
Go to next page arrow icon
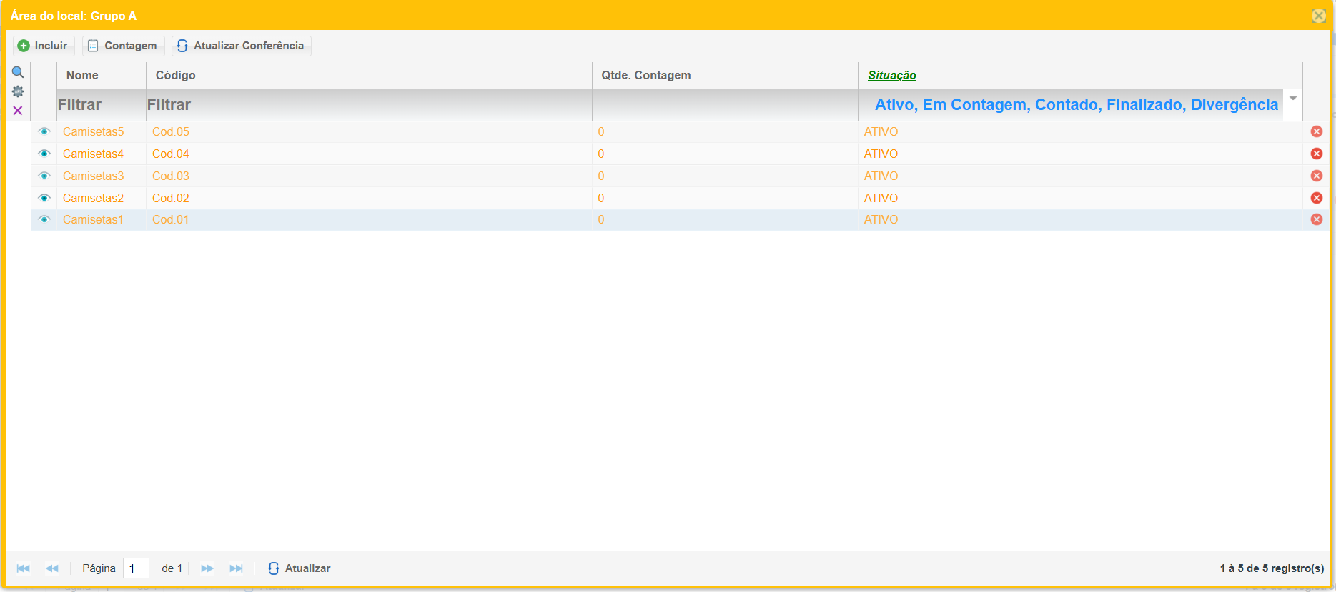(207, 568)
